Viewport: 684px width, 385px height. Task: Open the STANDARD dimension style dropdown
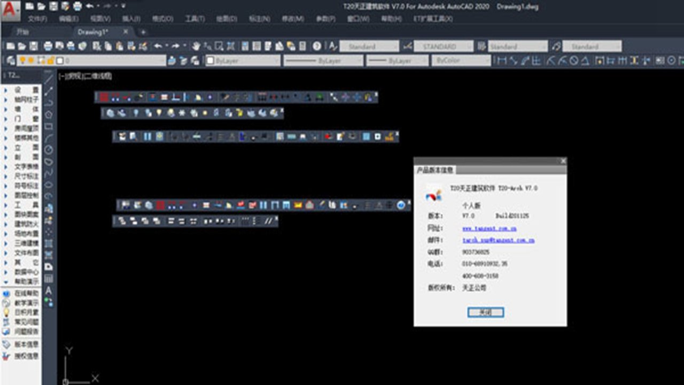click(444, 47)
